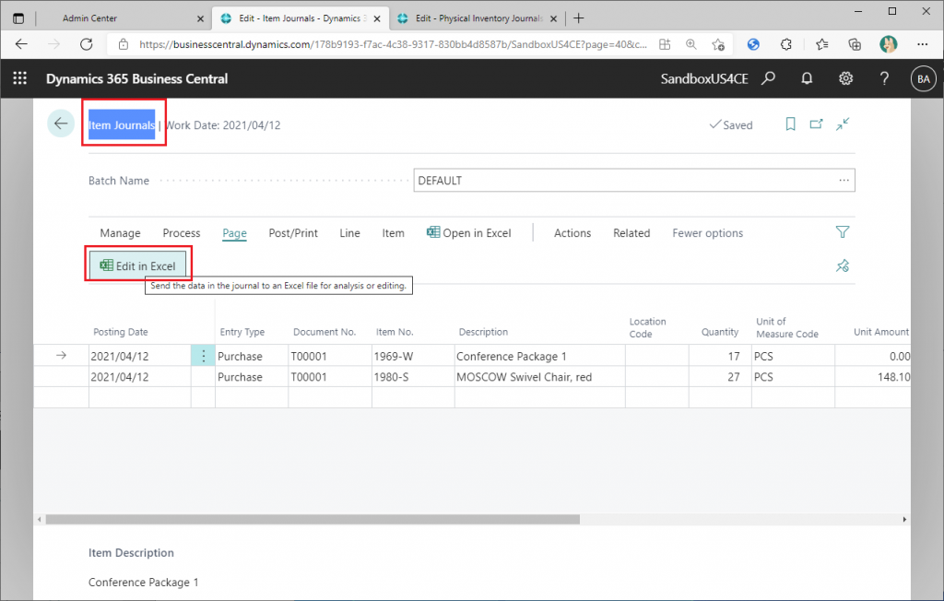The image size is (944, 601).
Task: Open a new browser tab
Action: pos(579,18)
